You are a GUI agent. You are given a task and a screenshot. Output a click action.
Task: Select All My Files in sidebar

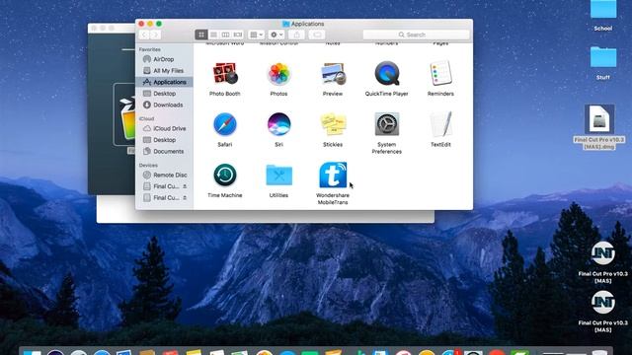tap(165, 70)
